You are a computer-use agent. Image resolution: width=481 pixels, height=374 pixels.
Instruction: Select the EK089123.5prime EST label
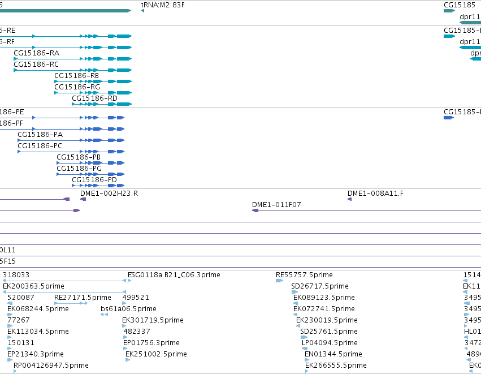pos(324,298)
